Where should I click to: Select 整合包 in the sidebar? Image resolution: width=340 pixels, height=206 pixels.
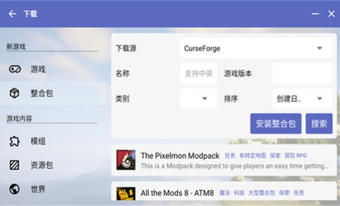click(x=53, y=93)
